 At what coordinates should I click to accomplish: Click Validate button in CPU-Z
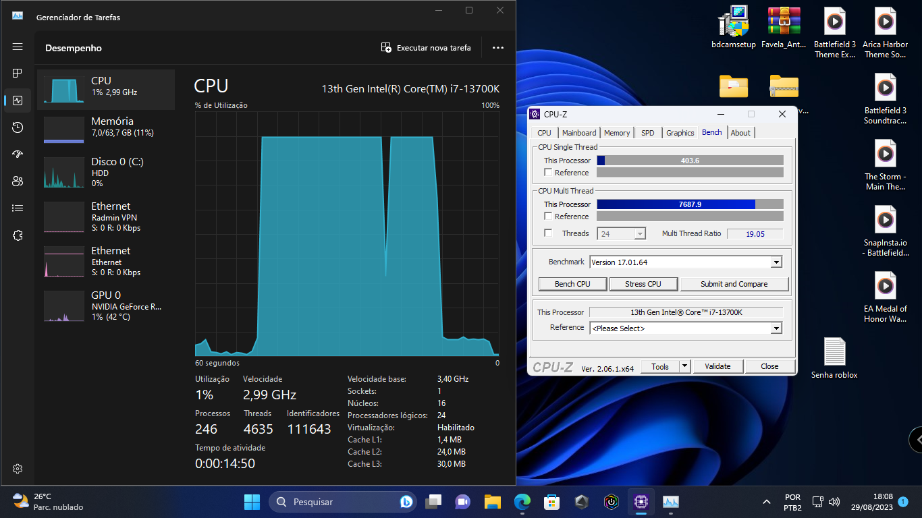click(x=717, y=366)
